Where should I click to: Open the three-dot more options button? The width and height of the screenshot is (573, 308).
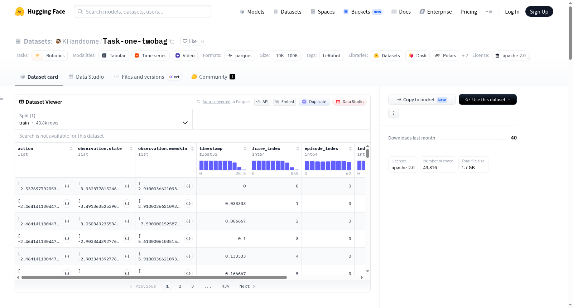click(394, 113)
